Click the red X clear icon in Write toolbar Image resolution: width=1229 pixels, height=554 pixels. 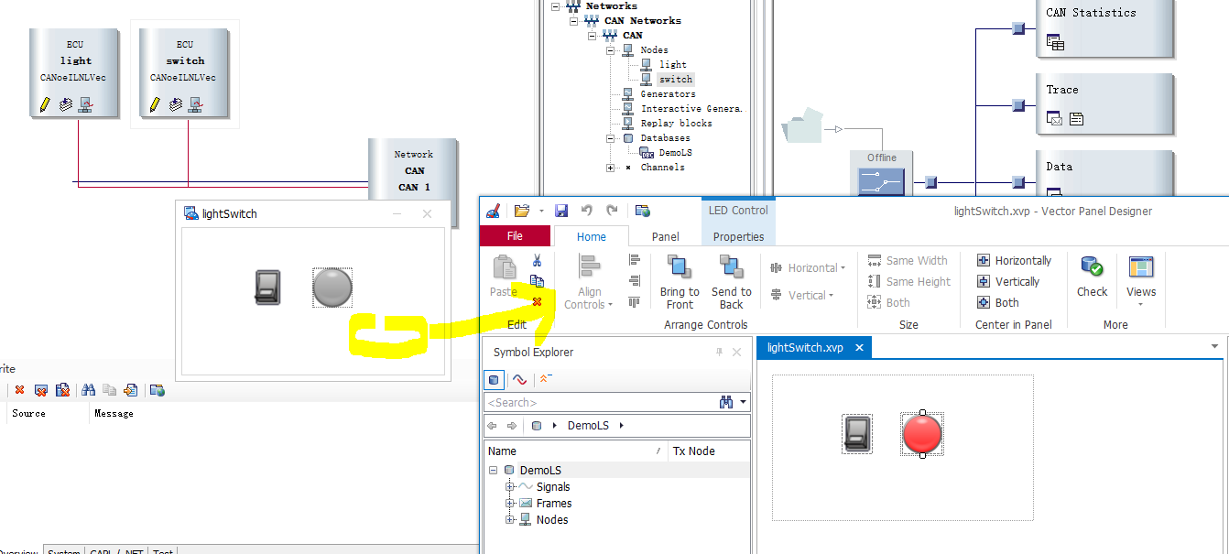(x=19, y=390)
